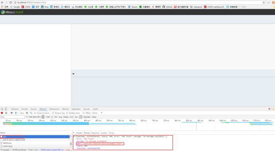The width and height of the screenshot is (275, 151).
Task: Open the Google bookmark
Action: click(x=15, y=7)
